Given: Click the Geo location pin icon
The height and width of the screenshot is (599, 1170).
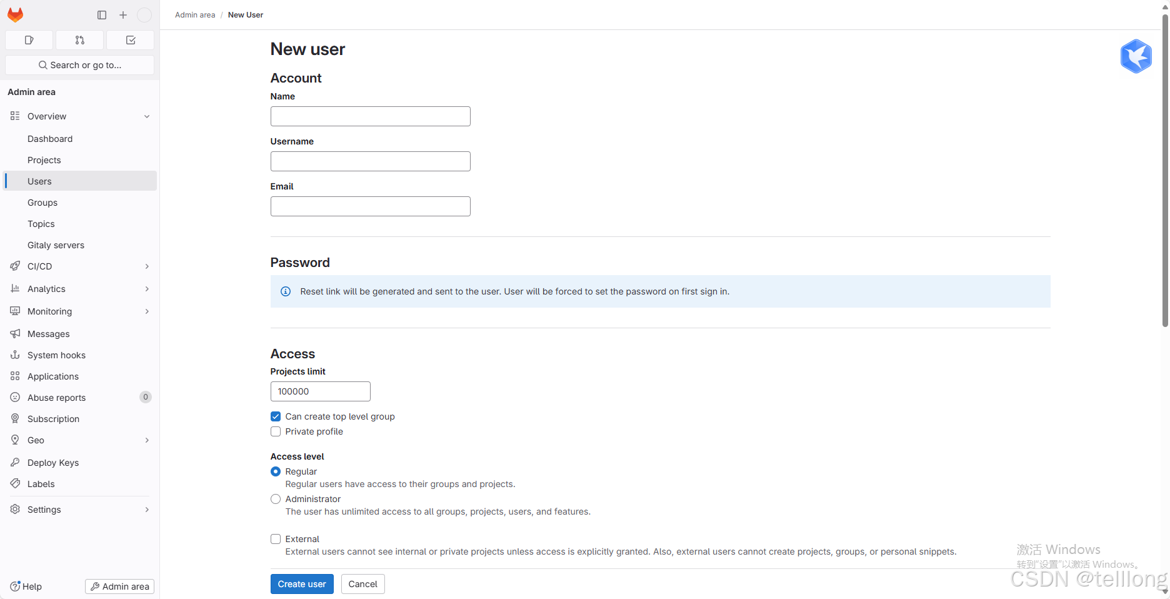Looking at the screenshot, I should pyautogui.click(x=15, y=440).
